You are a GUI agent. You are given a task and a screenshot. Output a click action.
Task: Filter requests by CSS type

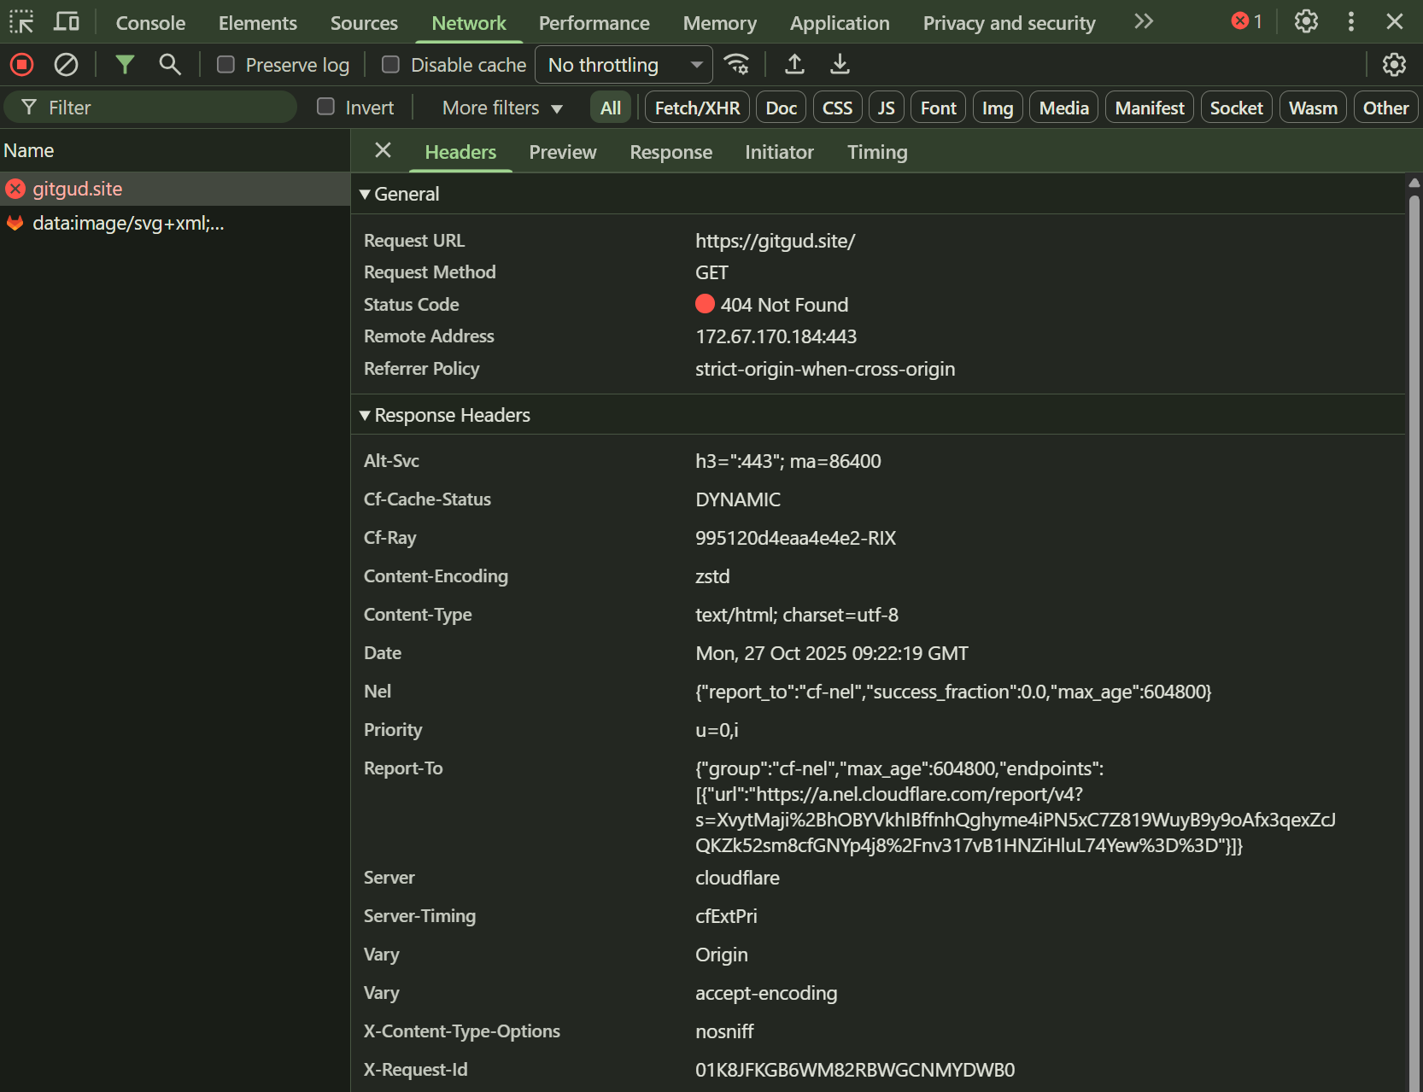[837, 108]
